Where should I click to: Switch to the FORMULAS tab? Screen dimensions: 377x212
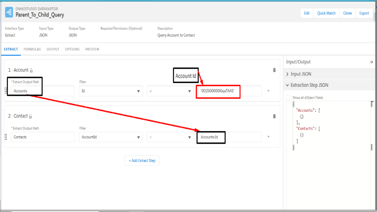32,49
